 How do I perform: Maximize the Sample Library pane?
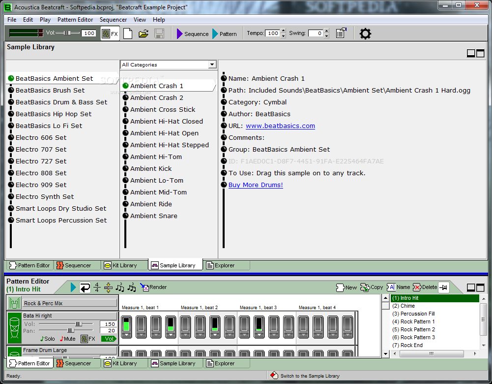pyautogui.click(x=480, y=53)
